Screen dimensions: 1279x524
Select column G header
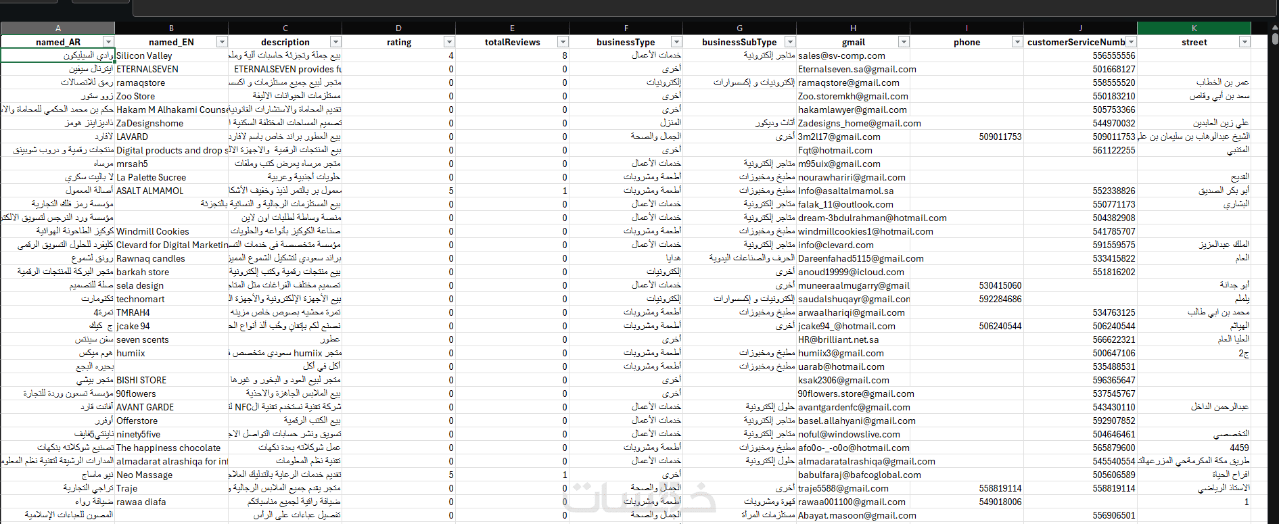tap(740, 28)
